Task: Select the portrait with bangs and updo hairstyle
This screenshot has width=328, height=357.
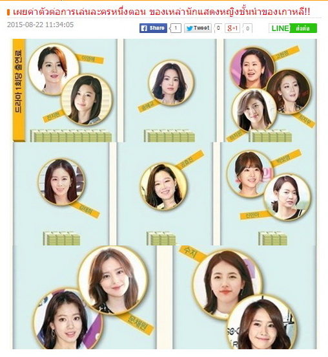Action: 250,173
